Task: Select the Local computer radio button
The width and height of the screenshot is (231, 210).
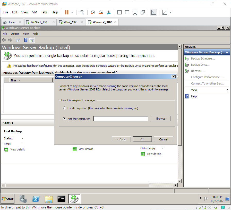Action: pyautogui.click(x=64, y=108)
